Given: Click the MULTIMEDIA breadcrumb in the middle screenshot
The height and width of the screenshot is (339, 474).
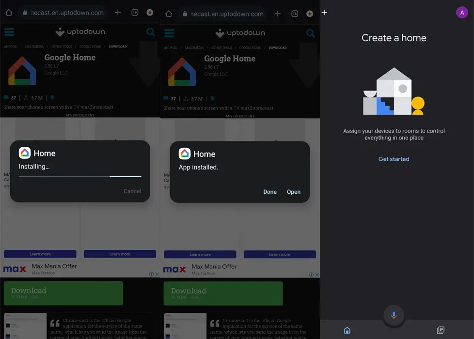Looking at the screenshot, I should [194, 48].
